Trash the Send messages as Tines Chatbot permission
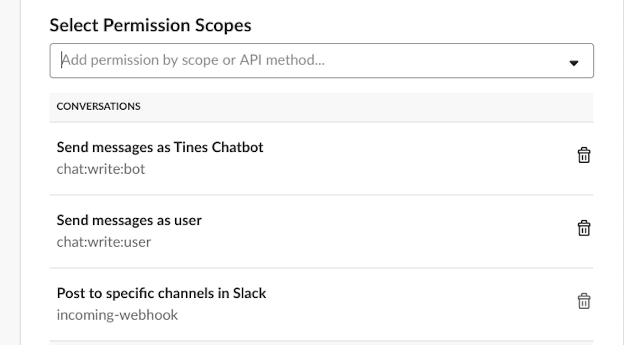The height and width of the screenshot is (345, 624). 584,155
